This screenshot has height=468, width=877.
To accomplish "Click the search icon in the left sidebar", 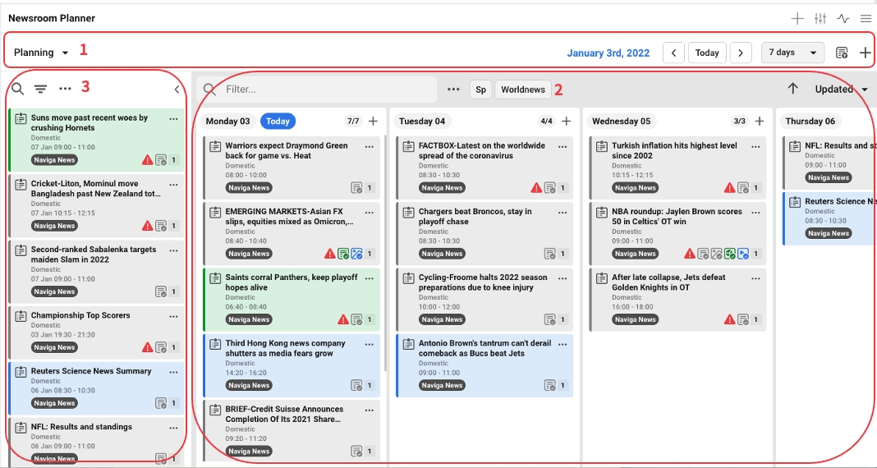I will click(17, 89).
